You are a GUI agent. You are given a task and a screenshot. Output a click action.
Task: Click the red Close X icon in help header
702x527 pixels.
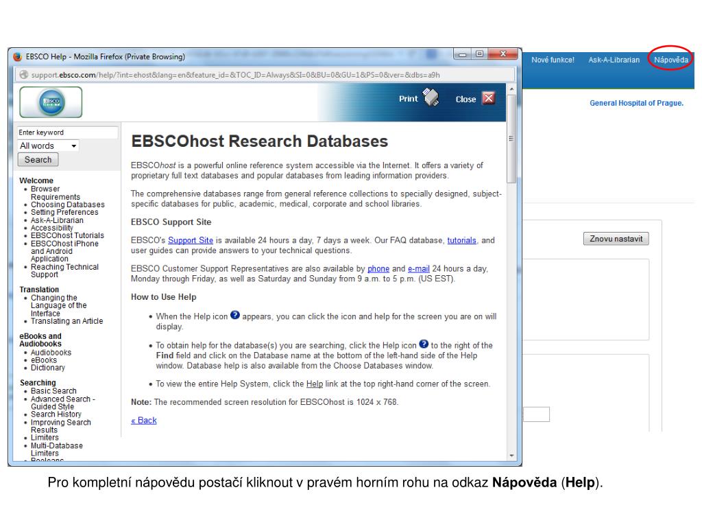tap(488, 97)
